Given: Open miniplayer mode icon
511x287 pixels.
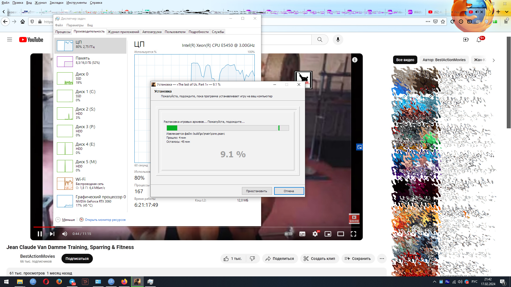Looking at the screenshot, I should [328, 234].
